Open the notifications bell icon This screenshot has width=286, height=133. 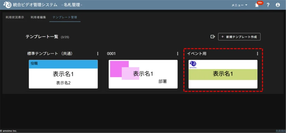click(x=256, y=5)
